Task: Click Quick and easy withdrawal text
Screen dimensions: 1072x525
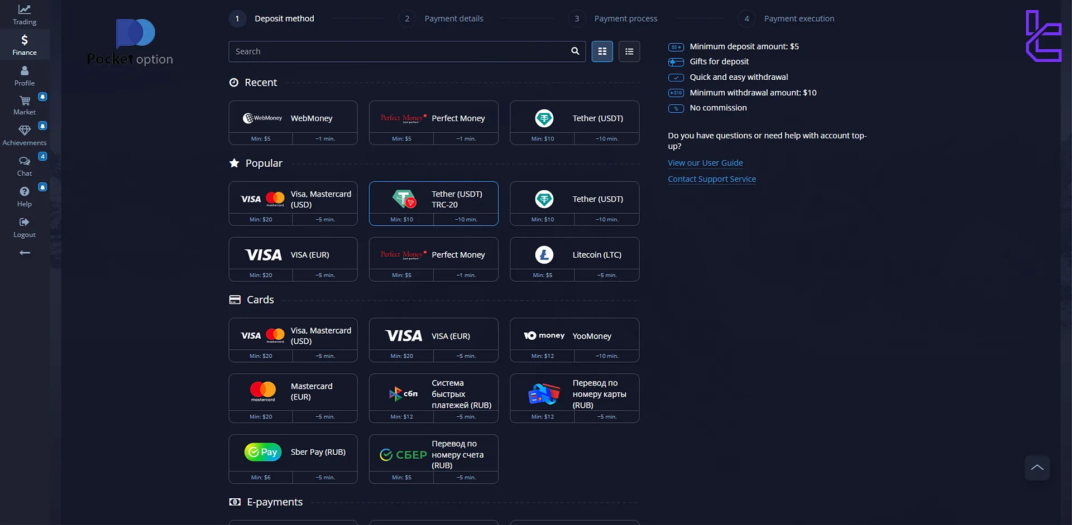Action: click(x=739, y=77)
